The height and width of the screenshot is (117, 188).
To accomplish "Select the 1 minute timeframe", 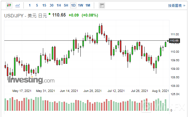I will tap(30, 5).
